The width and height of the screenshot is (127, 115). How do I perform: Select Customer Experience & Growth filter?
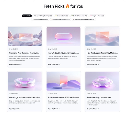click(84, 19)
